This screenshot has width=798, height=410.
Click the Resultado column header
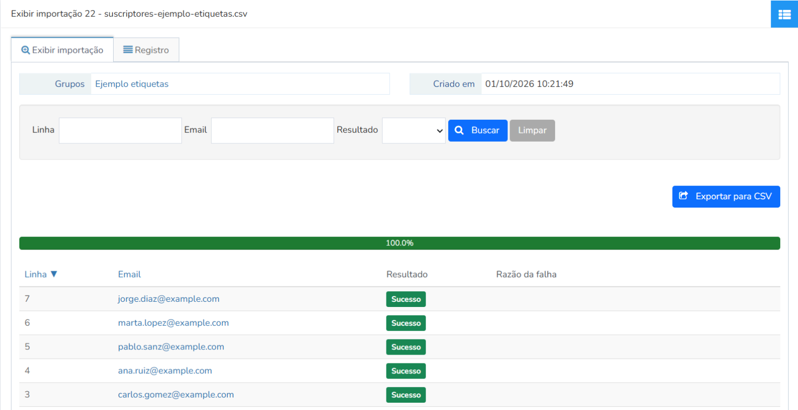pyautogui.click(x=407, y=274)
